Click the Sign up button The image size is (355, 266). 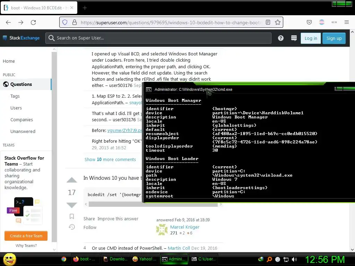[334, 38]
